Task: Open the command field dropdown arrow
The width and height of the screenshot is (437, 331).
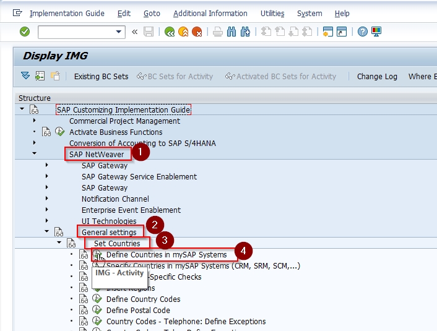Action: tap(118, 32)
